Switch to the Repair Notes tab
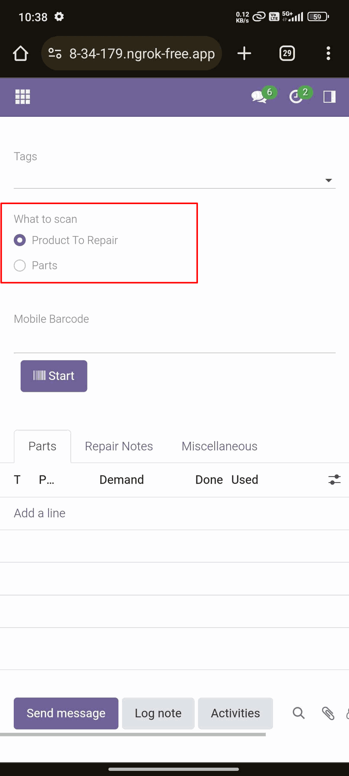349x776 pixels. [x=119, y=446]
